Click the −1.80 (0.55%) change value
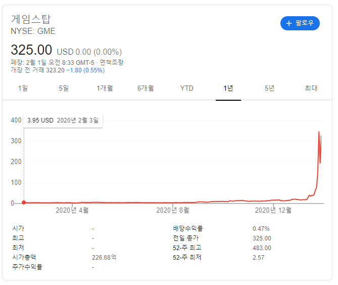This screenshot has height=285, width=338. pos(85,70)
